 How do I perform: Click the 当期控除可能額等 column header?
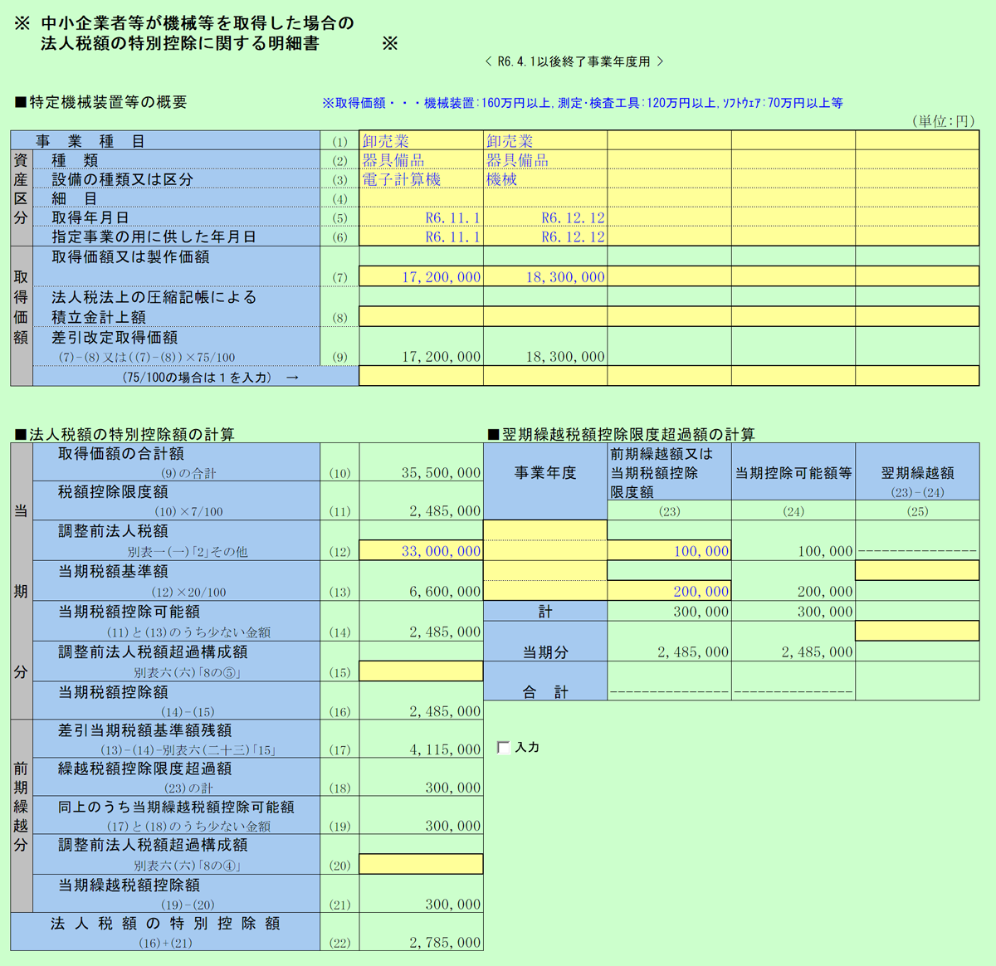point(793,472)
